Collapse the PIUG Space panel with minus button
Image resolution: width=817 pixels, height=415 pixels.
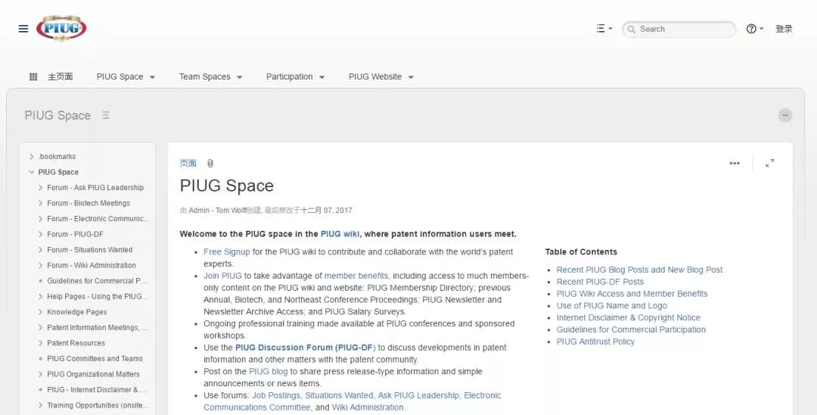[785, 115]
